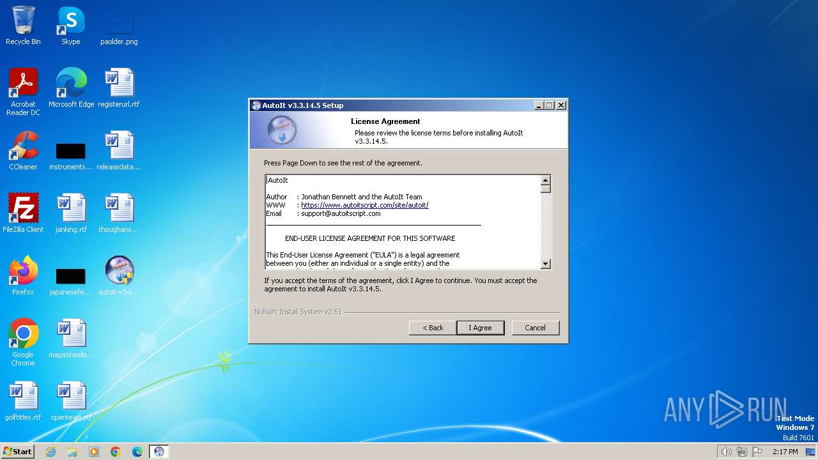The width and height of the screenshot is (818, 460).
Task: Select magazineslis document icon
Action: 71,339
